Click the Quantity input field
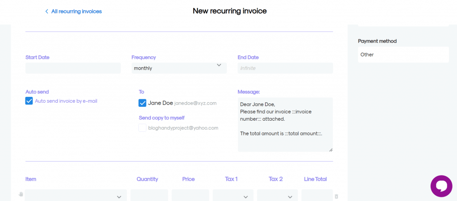This screenshot has height=201, width=457. point(149,196)
